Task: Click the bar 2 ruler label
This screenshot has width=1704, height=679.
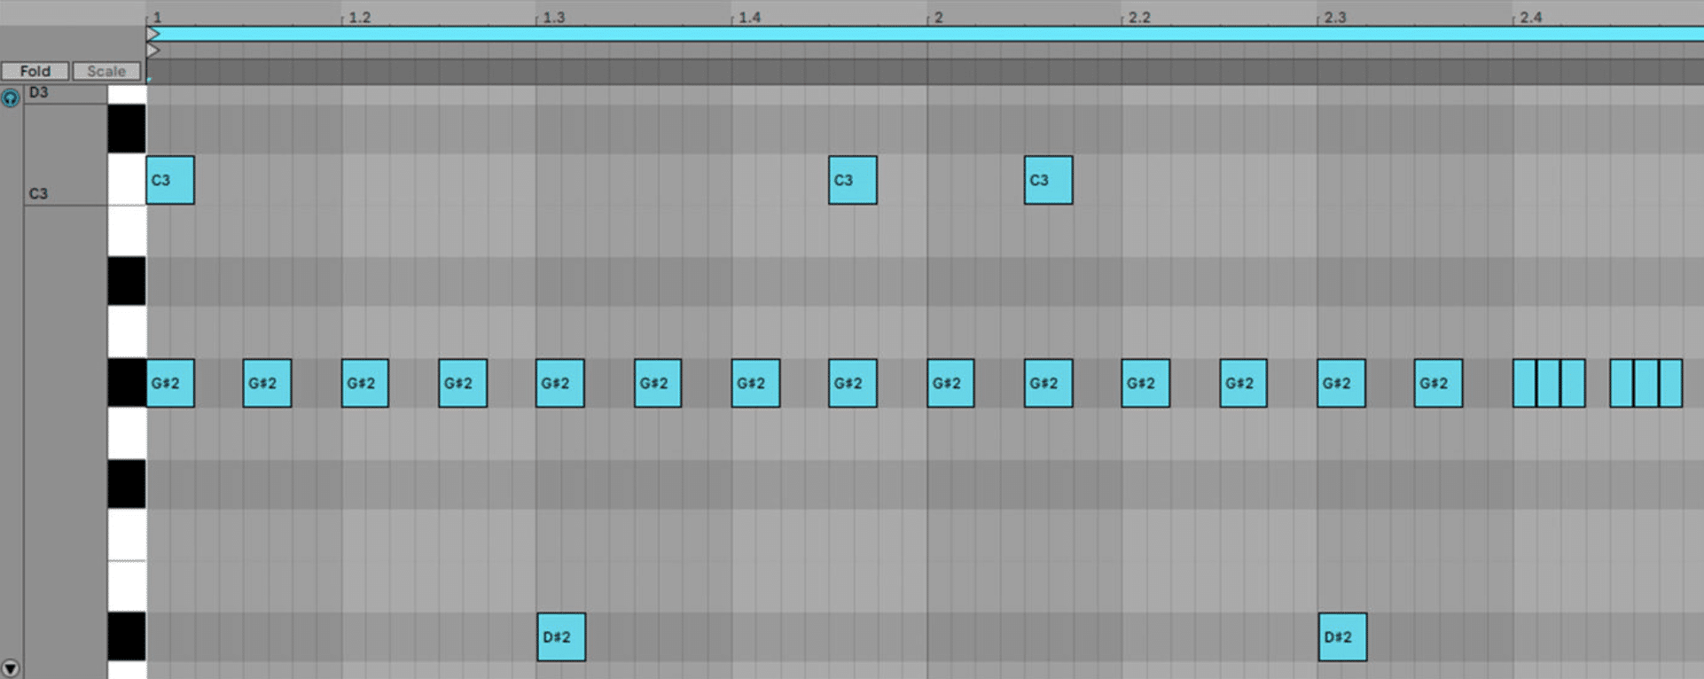Action: click(x=938, y=18)
